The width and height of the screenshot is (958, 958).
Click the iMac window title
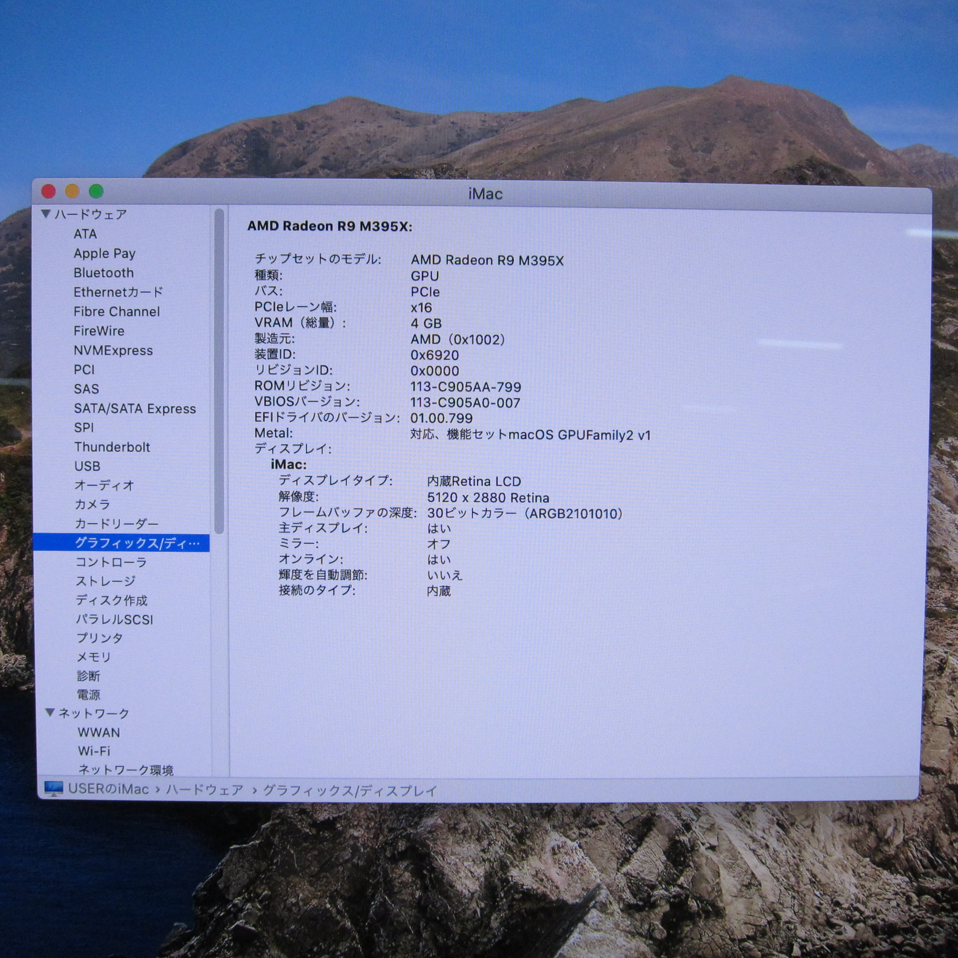click(485, 194)
